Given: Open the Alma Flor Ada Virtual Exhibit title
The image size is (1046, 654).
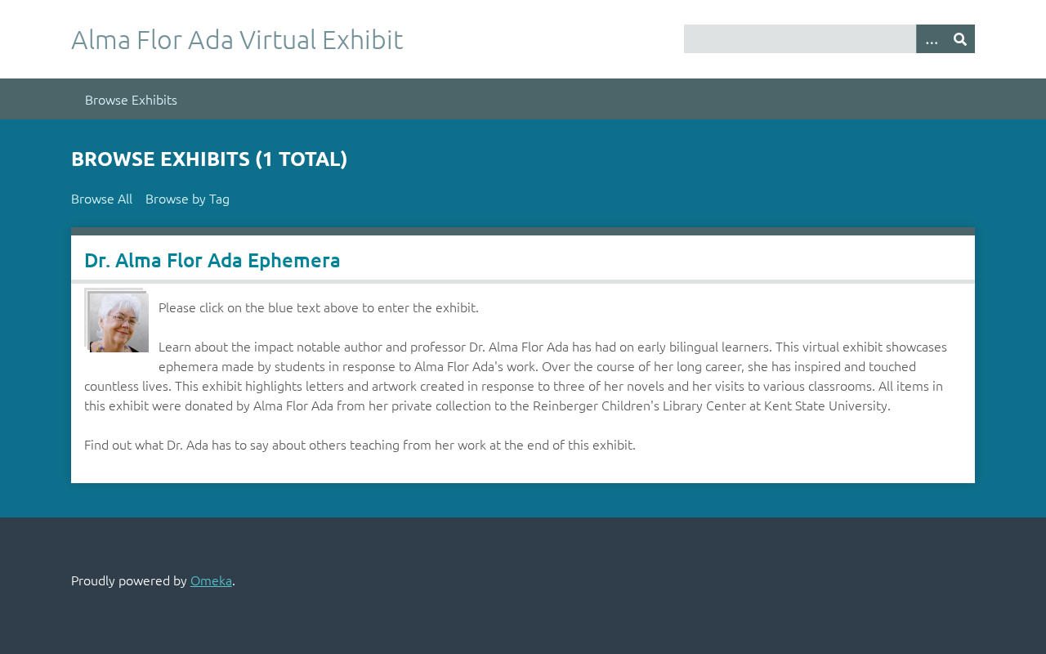Looking at the screenshot, I should point(237,39).
